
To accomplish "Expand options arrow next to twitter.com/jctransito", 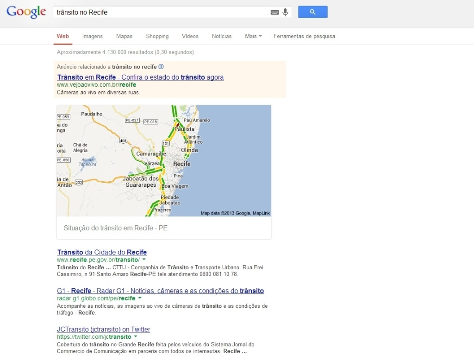I will [x=136, y=337].
